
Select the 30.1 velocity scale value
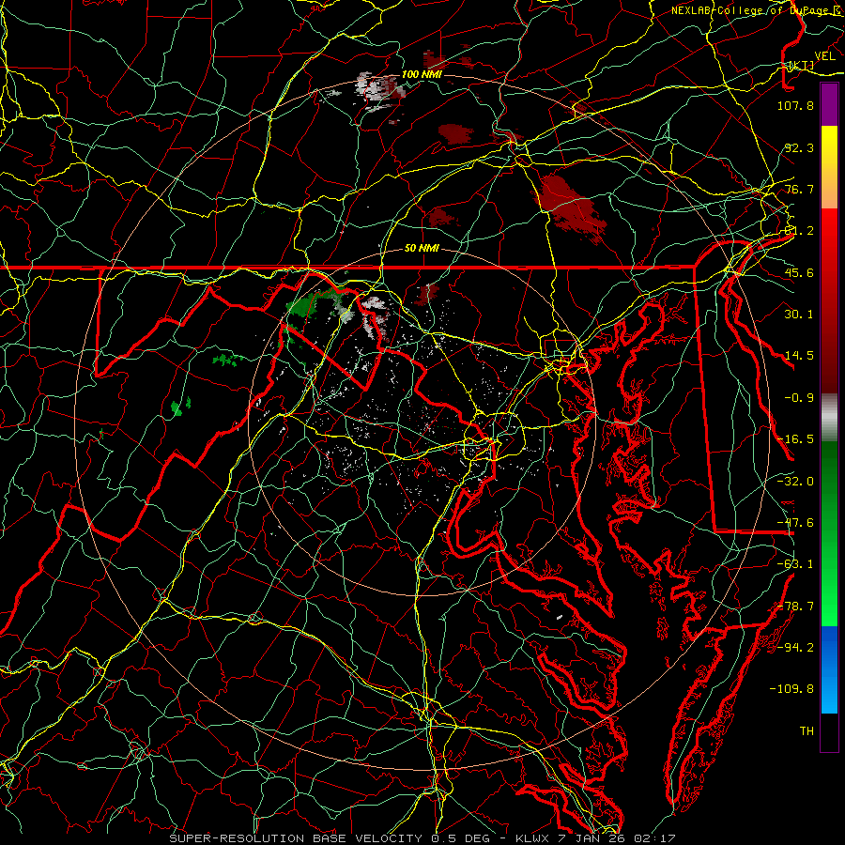(x=799, y=315)
